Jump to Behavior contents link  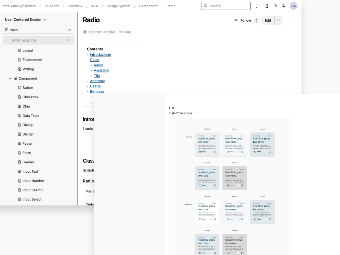97,92
